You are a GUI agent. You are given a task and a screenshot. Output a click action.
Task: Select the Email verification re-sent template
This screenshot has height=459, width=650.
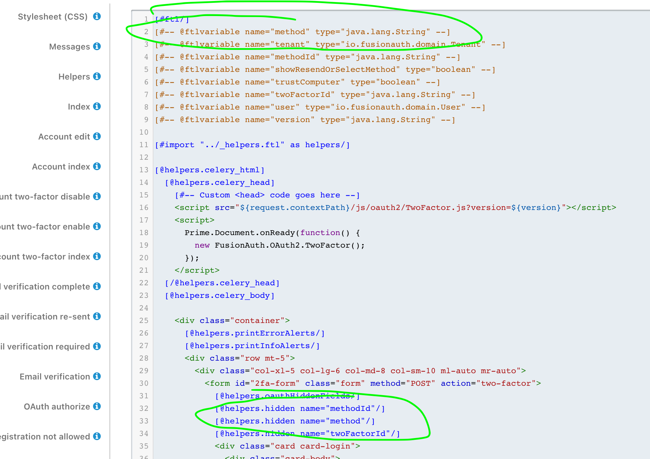click(45, 316)
